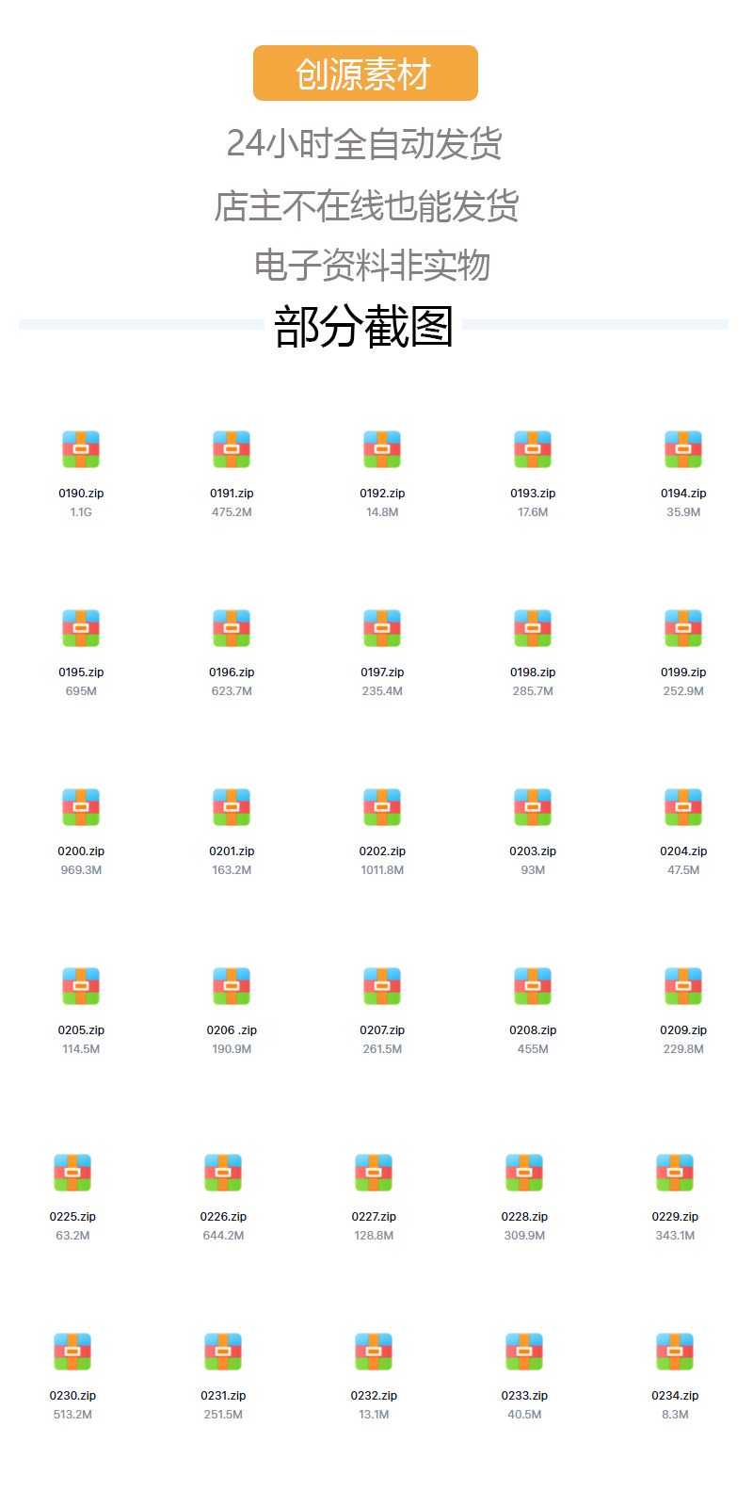Click the 455M file size label
This screenshot has height=1507, width=753.
[x=533, y=1049]
